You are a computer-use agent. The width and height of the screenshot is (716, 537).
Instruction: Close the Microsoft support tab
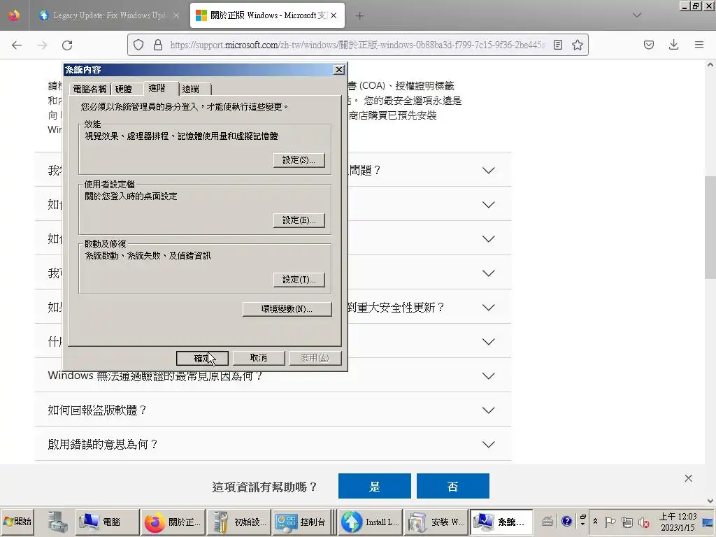(x=334, y=15)
